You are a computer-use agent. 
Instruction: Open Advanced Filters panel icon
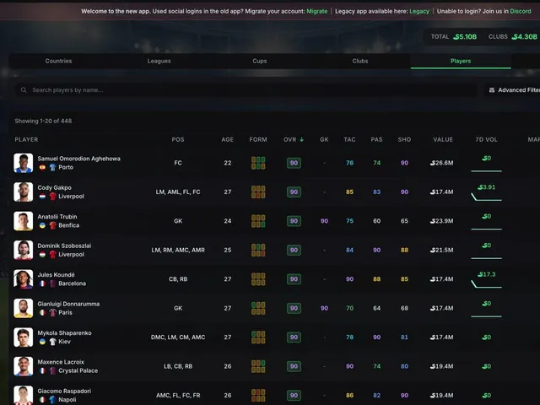[492, 90]
